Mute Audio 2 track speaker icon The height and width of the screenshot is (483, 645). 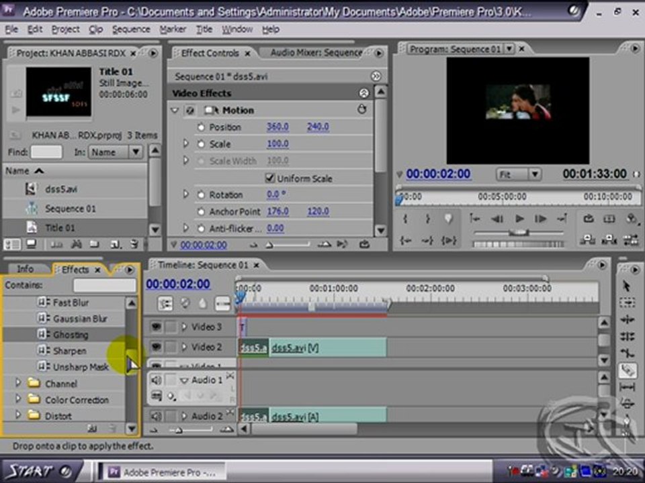(156, 417)
